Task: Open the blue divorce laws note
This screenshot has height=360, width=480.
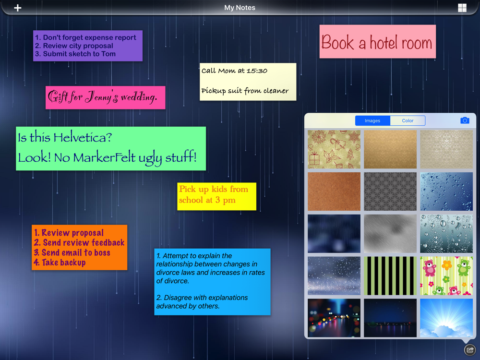Action: click(213, 282)
